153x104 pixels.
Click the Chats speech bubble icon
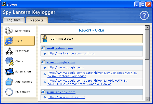click(9, 61)
